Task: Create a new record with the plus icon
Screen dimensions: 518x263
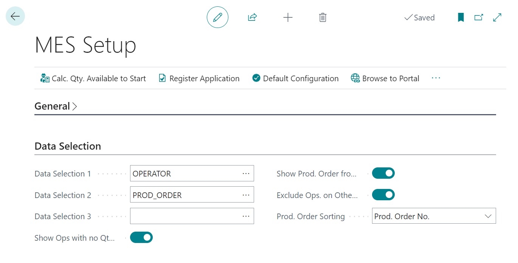Action: tap(288, 17)
